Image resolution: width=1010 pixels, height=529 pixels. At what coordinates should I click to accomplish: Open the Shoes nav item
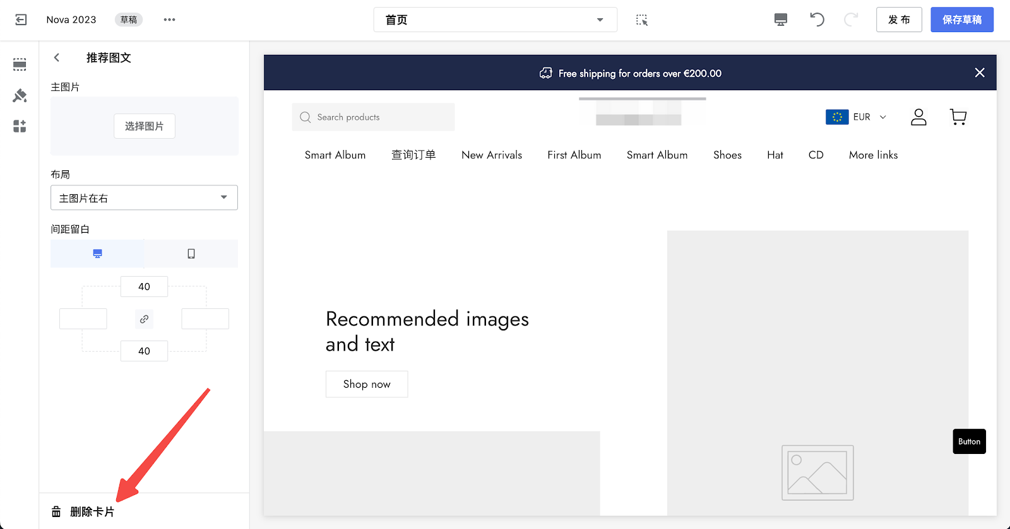(x=727, y=155)
